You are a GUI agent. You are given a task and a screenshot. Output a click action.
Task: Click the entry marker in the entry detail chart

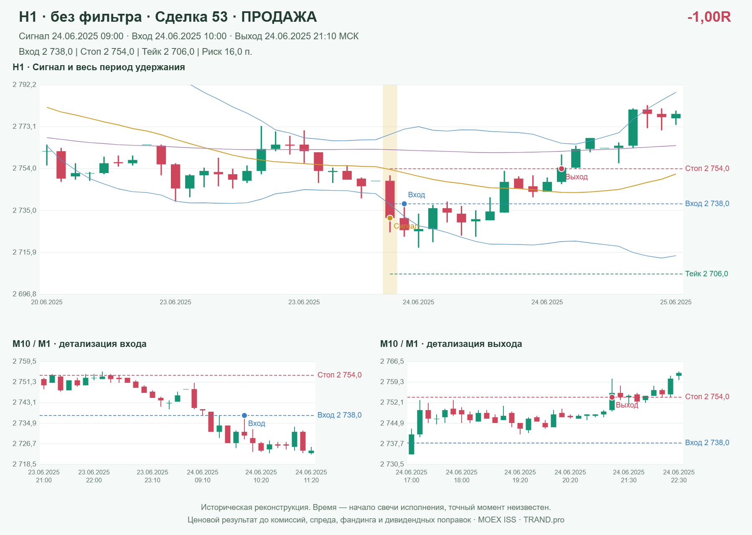(x=244, y=415)
